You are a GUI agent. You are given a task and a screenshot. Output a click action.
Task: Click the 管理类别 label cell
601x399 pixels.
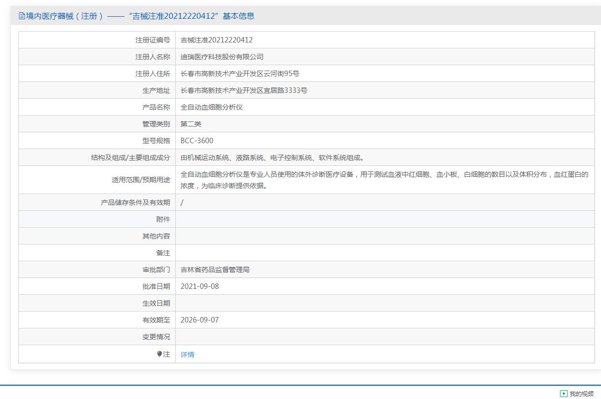pyautogui.click(x=97, y=124)
